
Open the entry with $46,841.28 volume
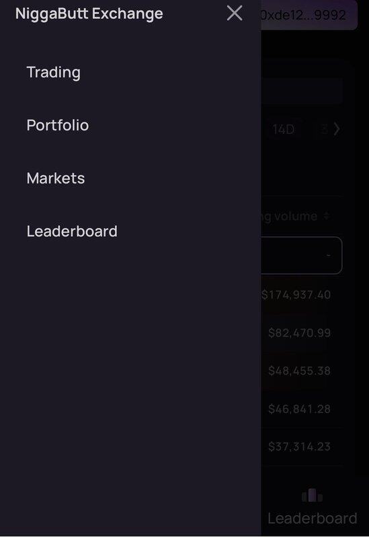pyautogui.click(x=302, y=409)
